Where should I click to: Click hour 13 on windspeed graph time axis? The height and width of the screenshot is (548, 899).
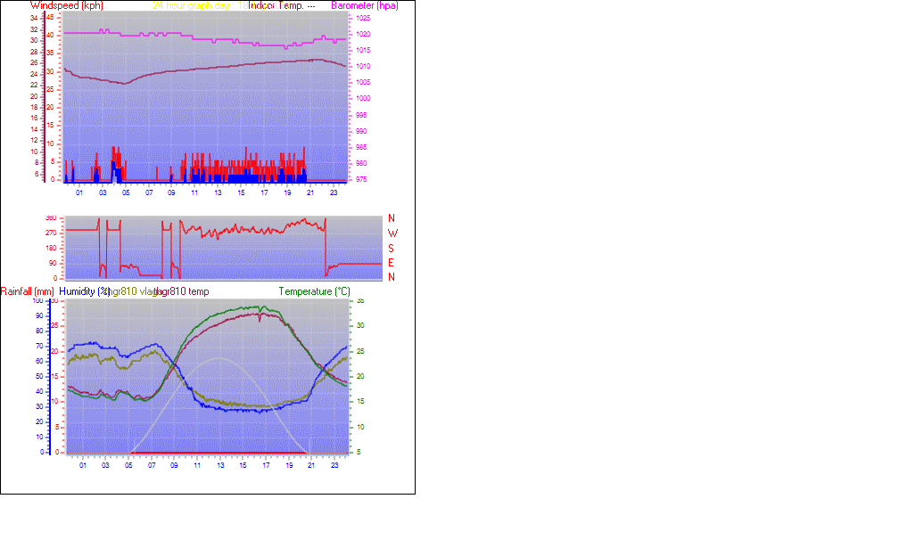(x=219, y=192)
